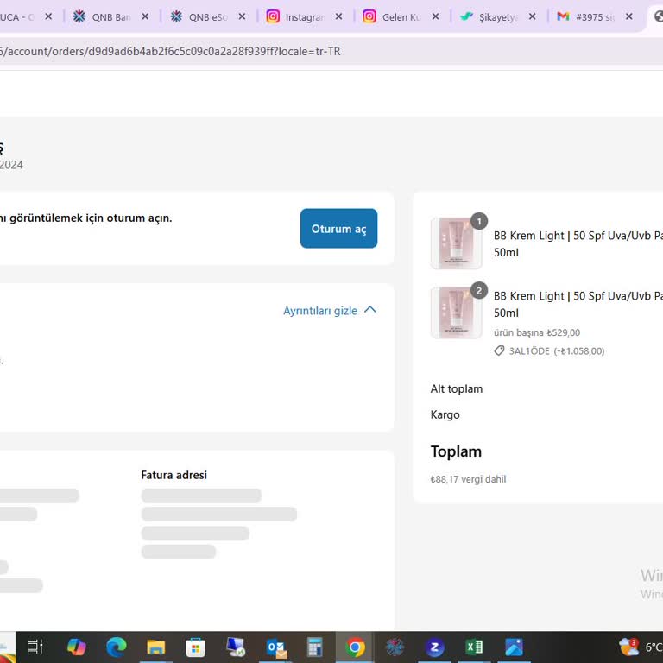The height and width of the screenshot is (663, 663).
Task: Open the Photos app from the taskbar
Action: pyautogui.click(x=515, y=647)
